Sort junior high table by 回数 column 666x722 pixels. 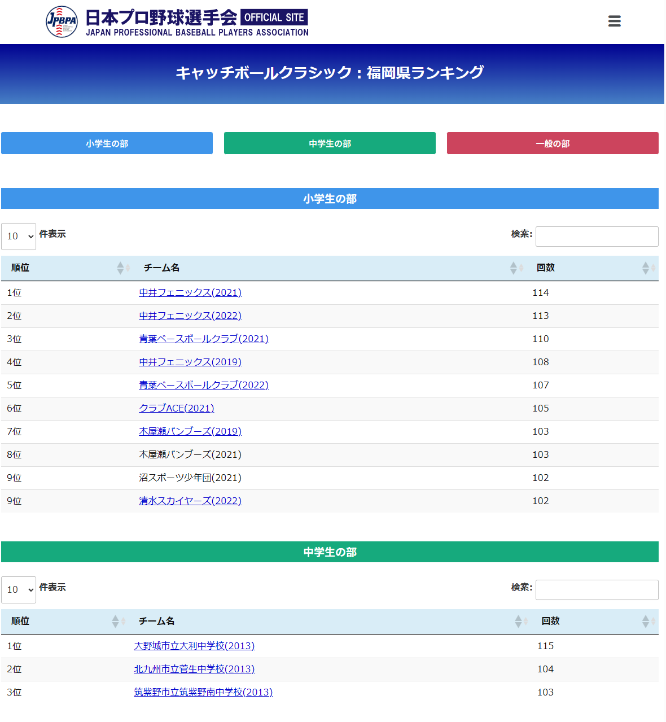[595, 622]
